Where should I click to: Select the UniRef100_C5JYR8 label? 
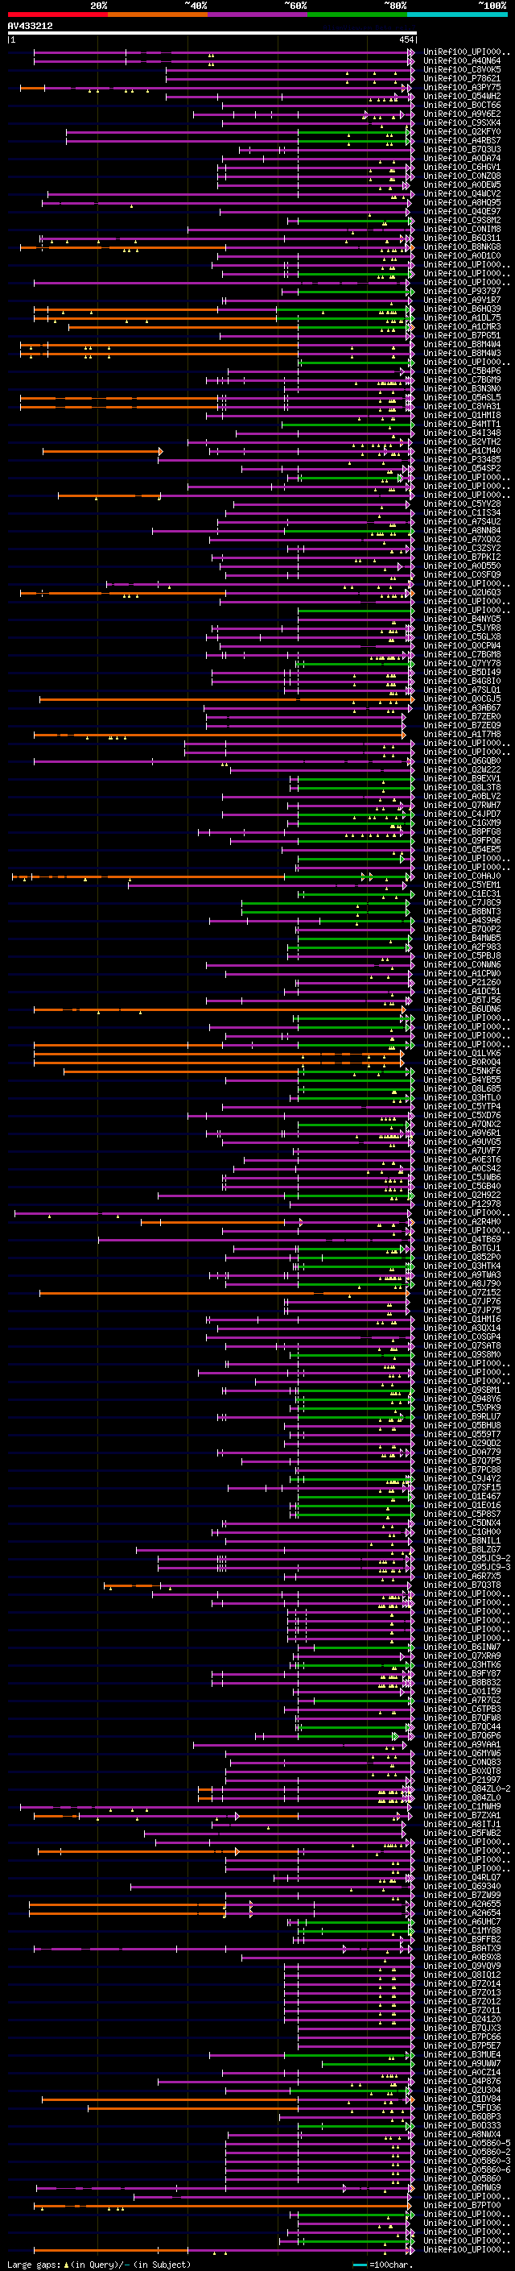coord(461,628)
